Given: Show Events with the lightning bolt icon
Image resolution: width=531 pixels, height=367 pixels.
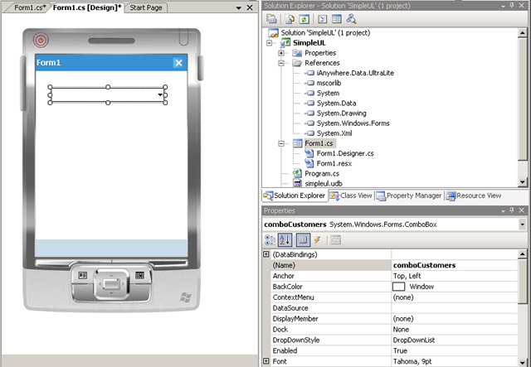Looking at the screenshot, I should point(317,239).
